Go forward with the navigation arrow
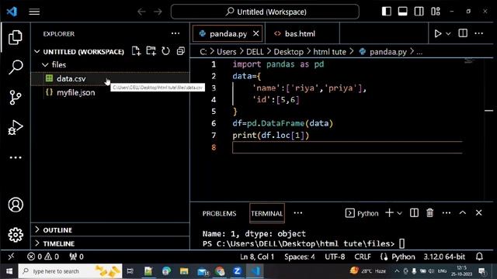The height and width of the screenshot is (279, 497). coord(158,12)
